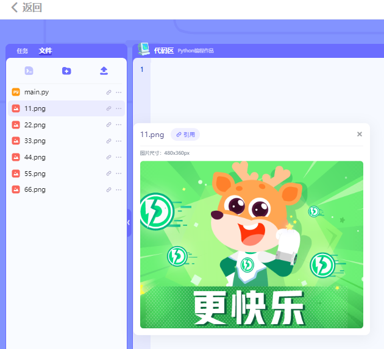Click the link icon beside 22.png

coord(108,125)
